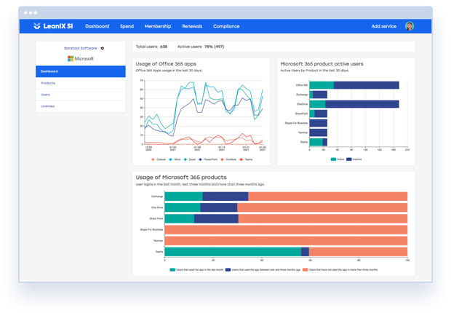Click the 'Total users: 638' text
This screenshot has width=451, height=313.
[151, 47]
